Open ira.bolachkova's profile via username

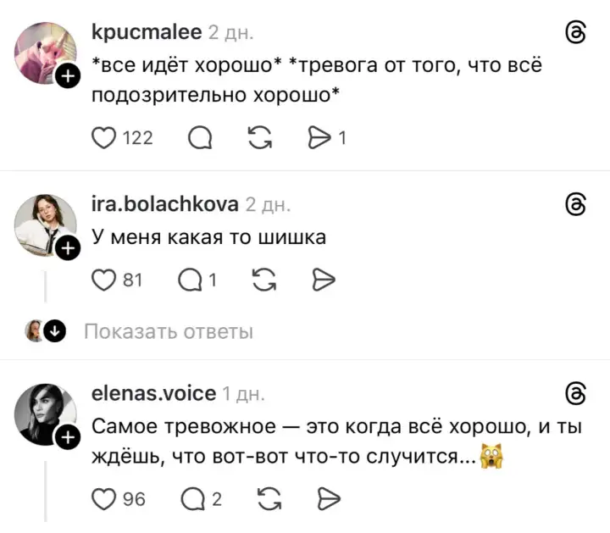coord(164,204)
